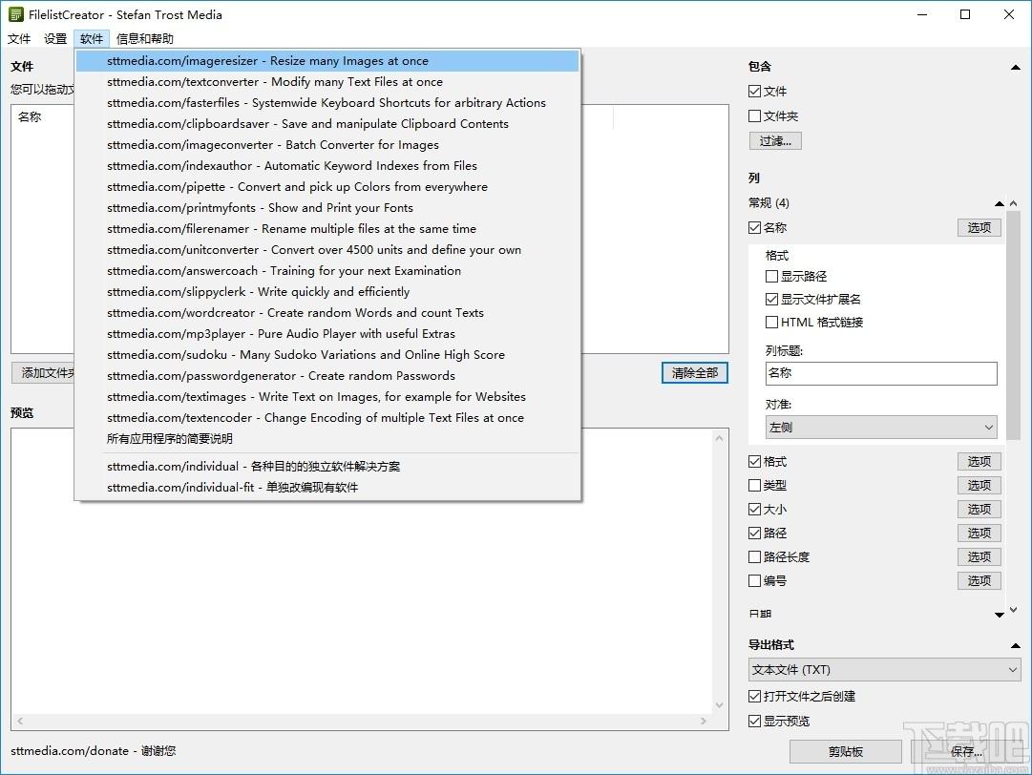Open the 文本文件 (TXT) format dropdown
Viewport: 1032px width, 775px height.
click(x=885, y=670)
